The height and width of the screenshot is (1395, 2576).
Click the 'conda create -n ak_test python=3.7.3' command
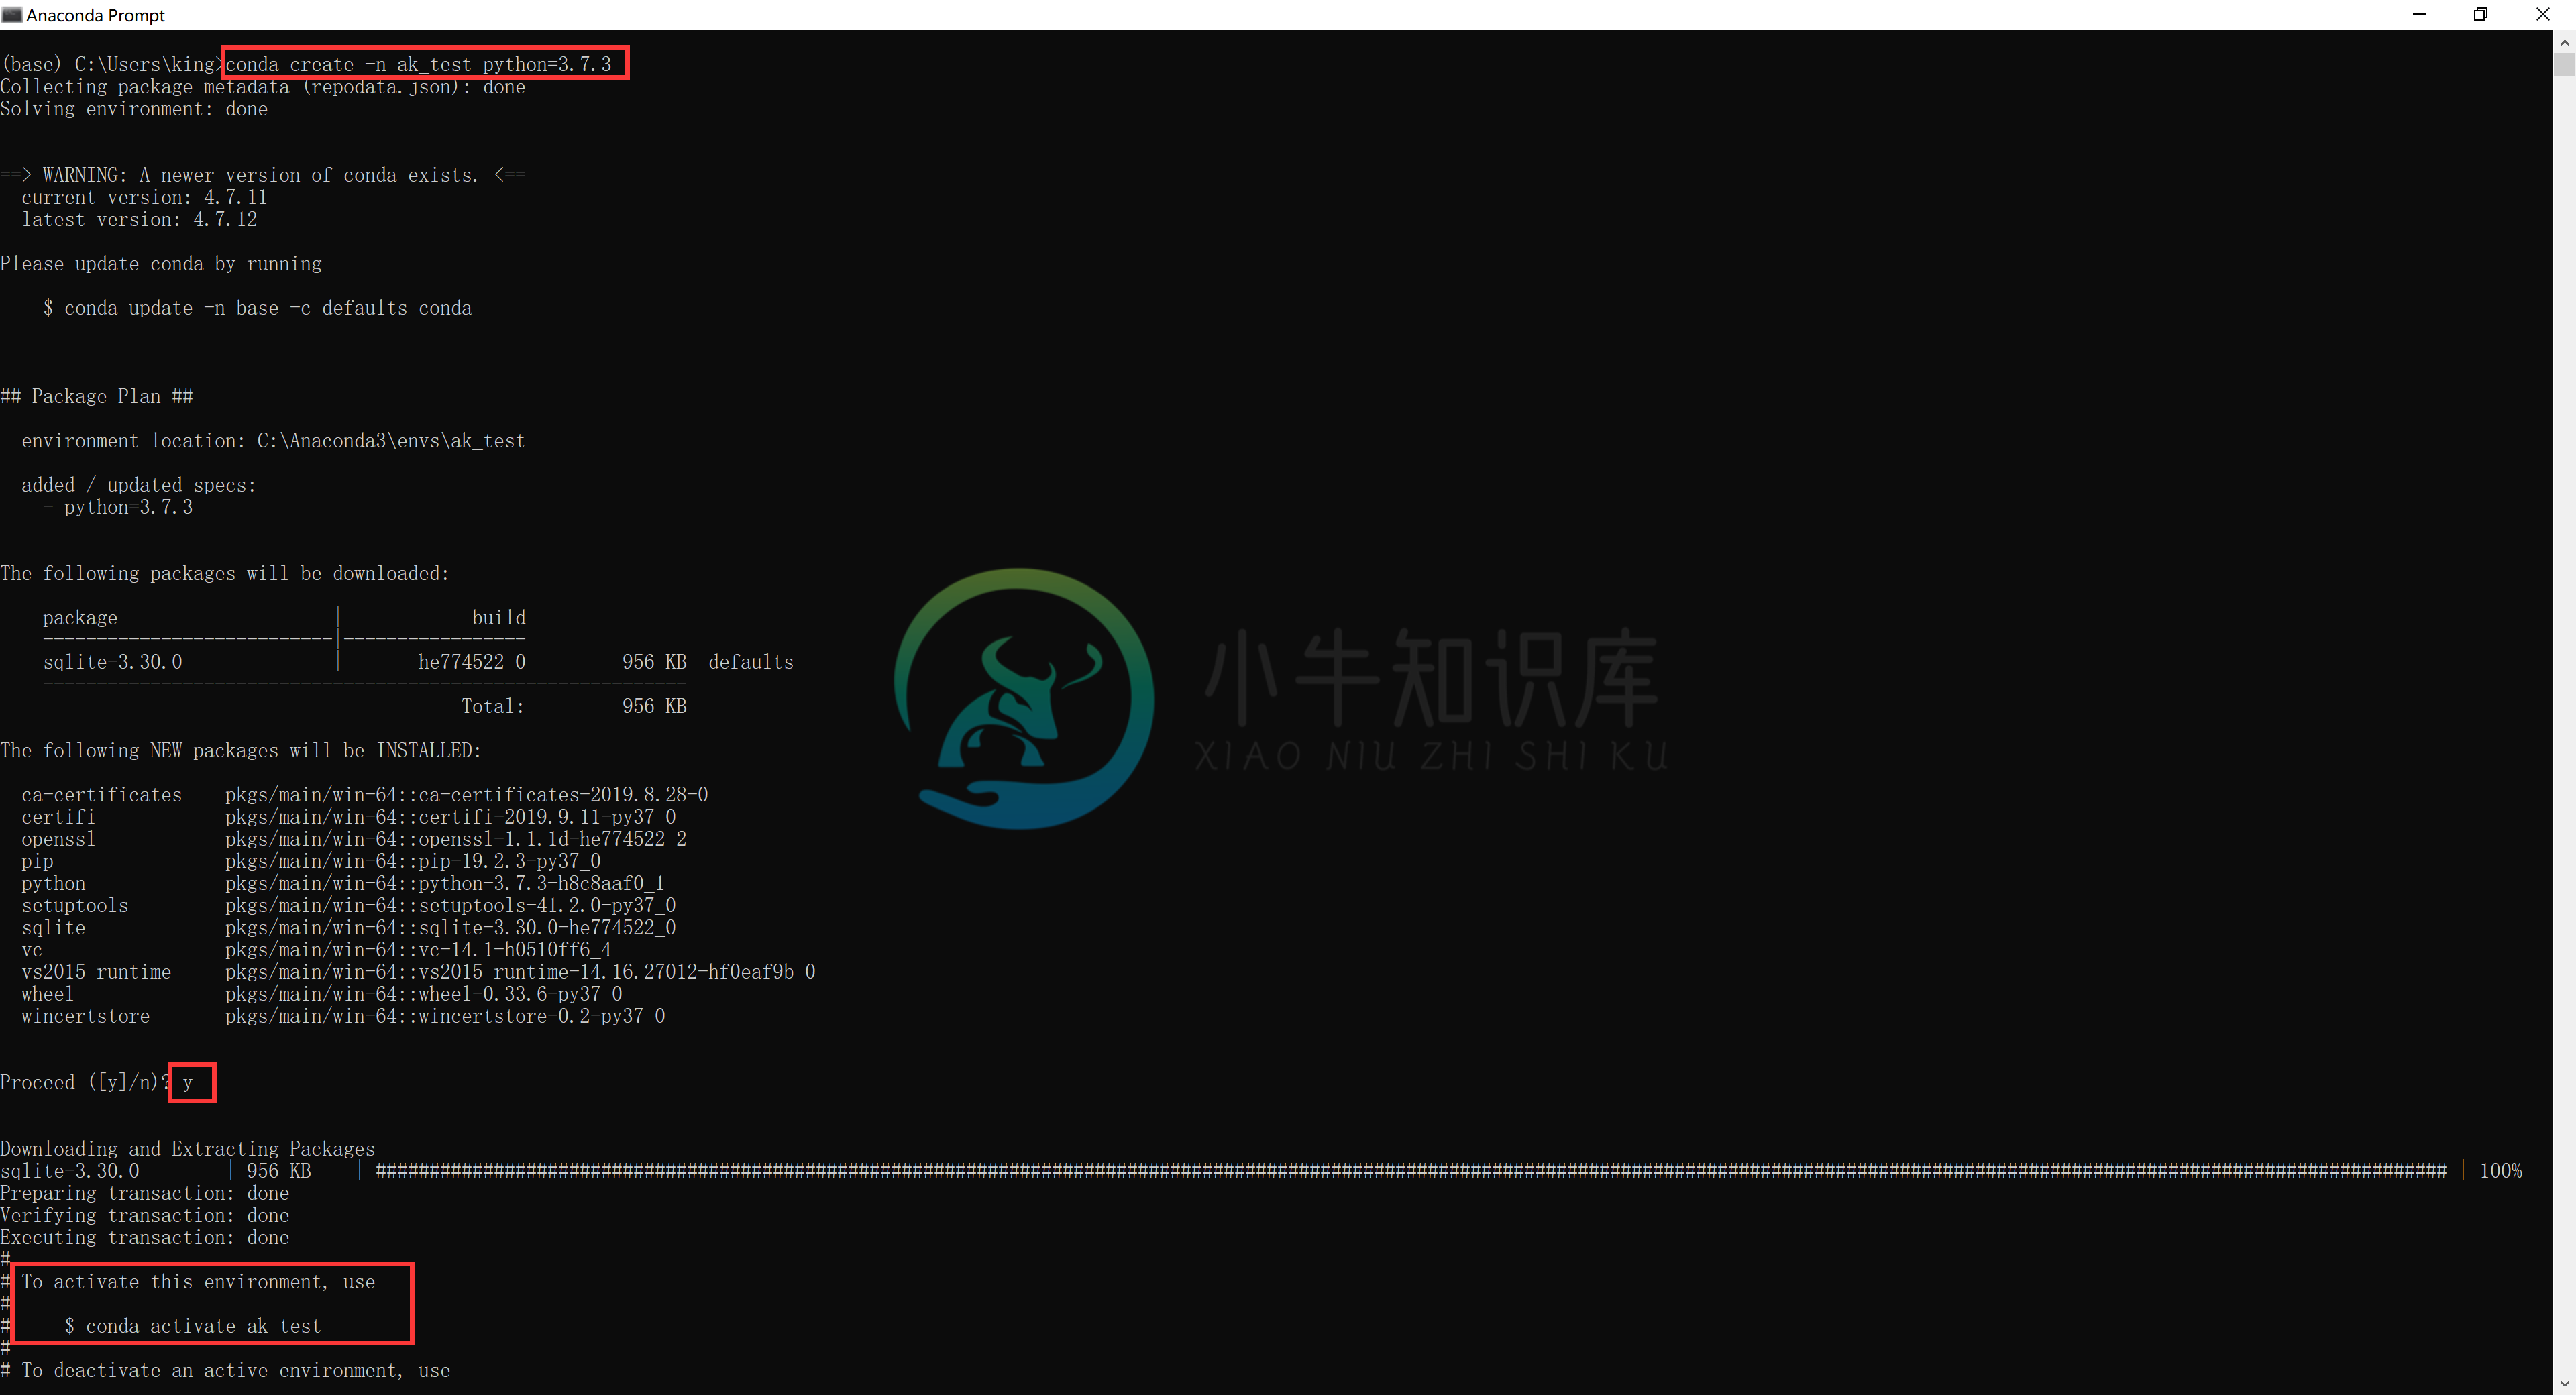(418, 64)
